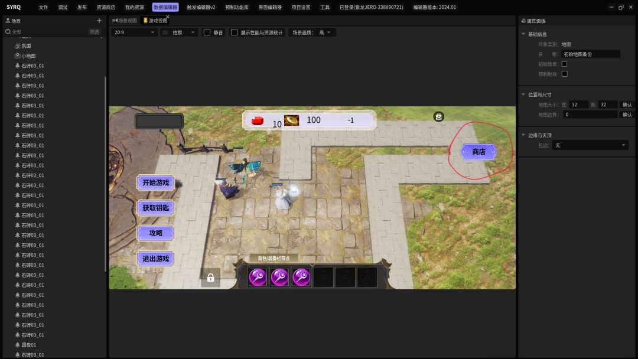Image resolution: width=638 pixels, height=359 pixels.
Task: Click the SYRQ logo
Action: click(14, 7)
